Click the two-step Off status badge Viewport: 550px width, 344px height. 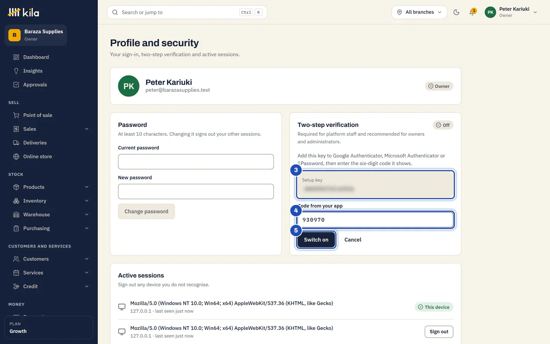point(443,125)
